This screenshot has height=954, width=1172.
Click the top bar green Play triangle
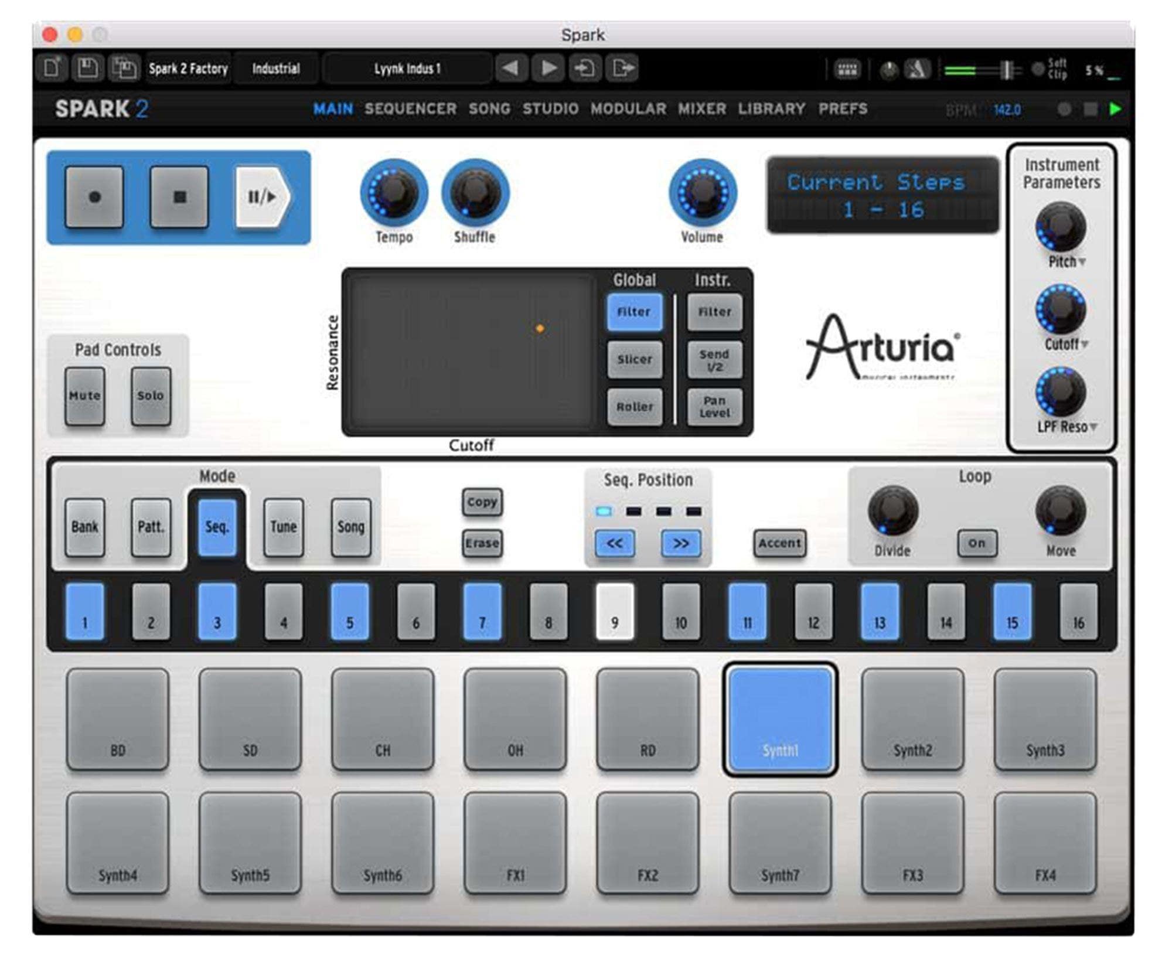[x=1115, y=109]
